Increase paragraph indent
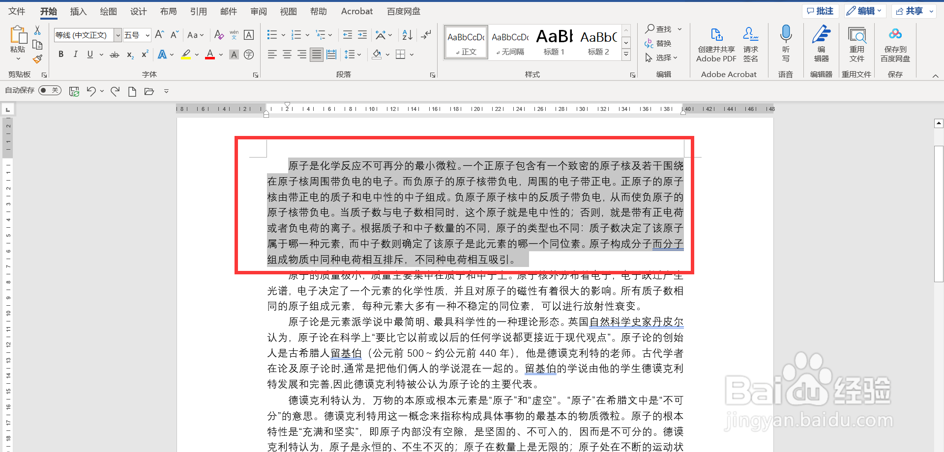The width and height of the screenshot is (944, 452). 362,35
